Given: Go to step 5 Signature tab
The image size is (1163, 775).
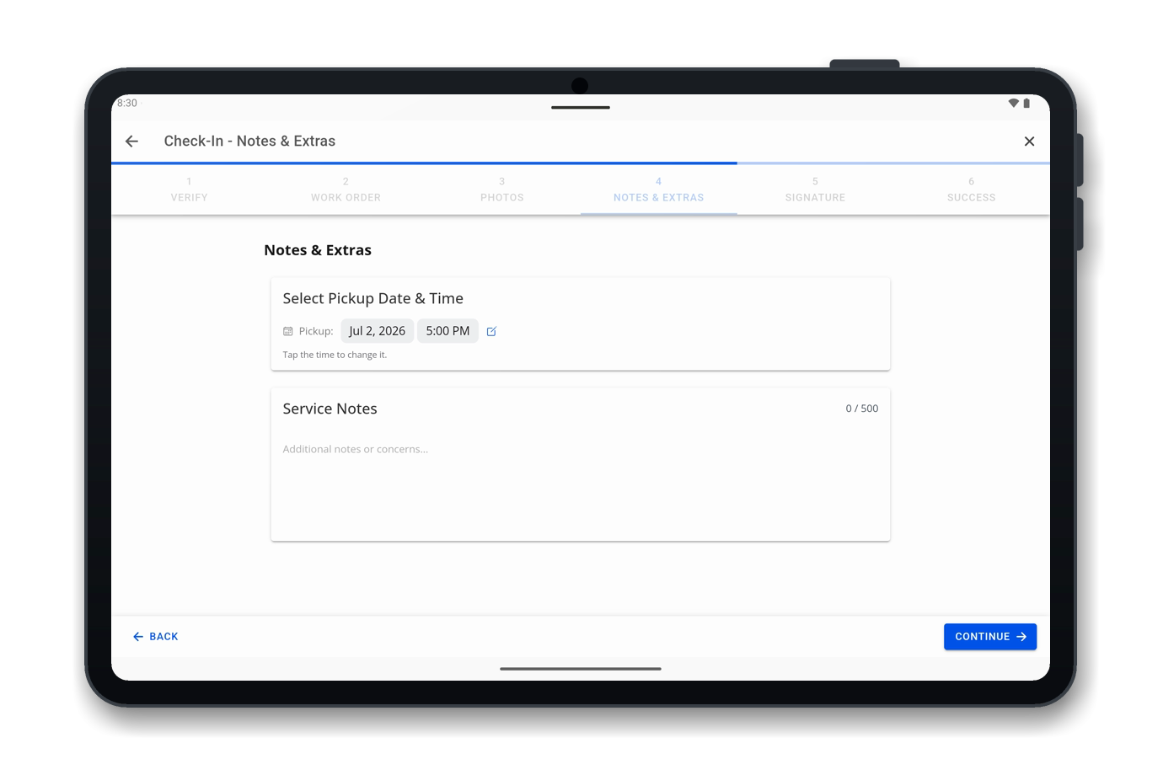Looking at the screenshot, I should pos(815,190).
